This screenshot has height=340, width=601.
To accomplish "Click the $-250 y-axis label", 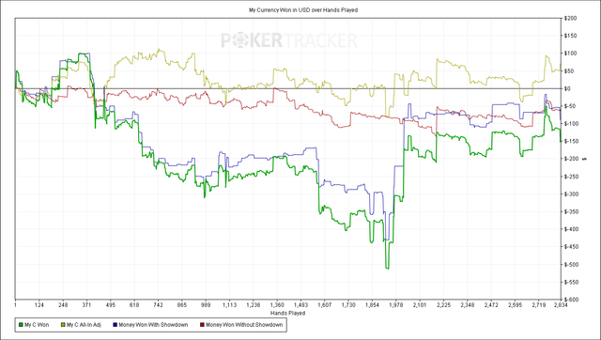I will 571,177.
